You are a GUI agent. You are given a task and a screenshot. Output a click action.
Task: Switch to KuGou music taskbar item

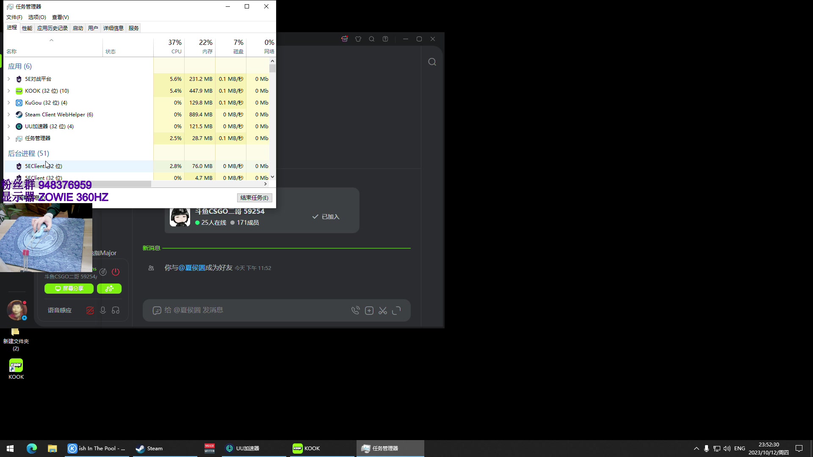97,449
